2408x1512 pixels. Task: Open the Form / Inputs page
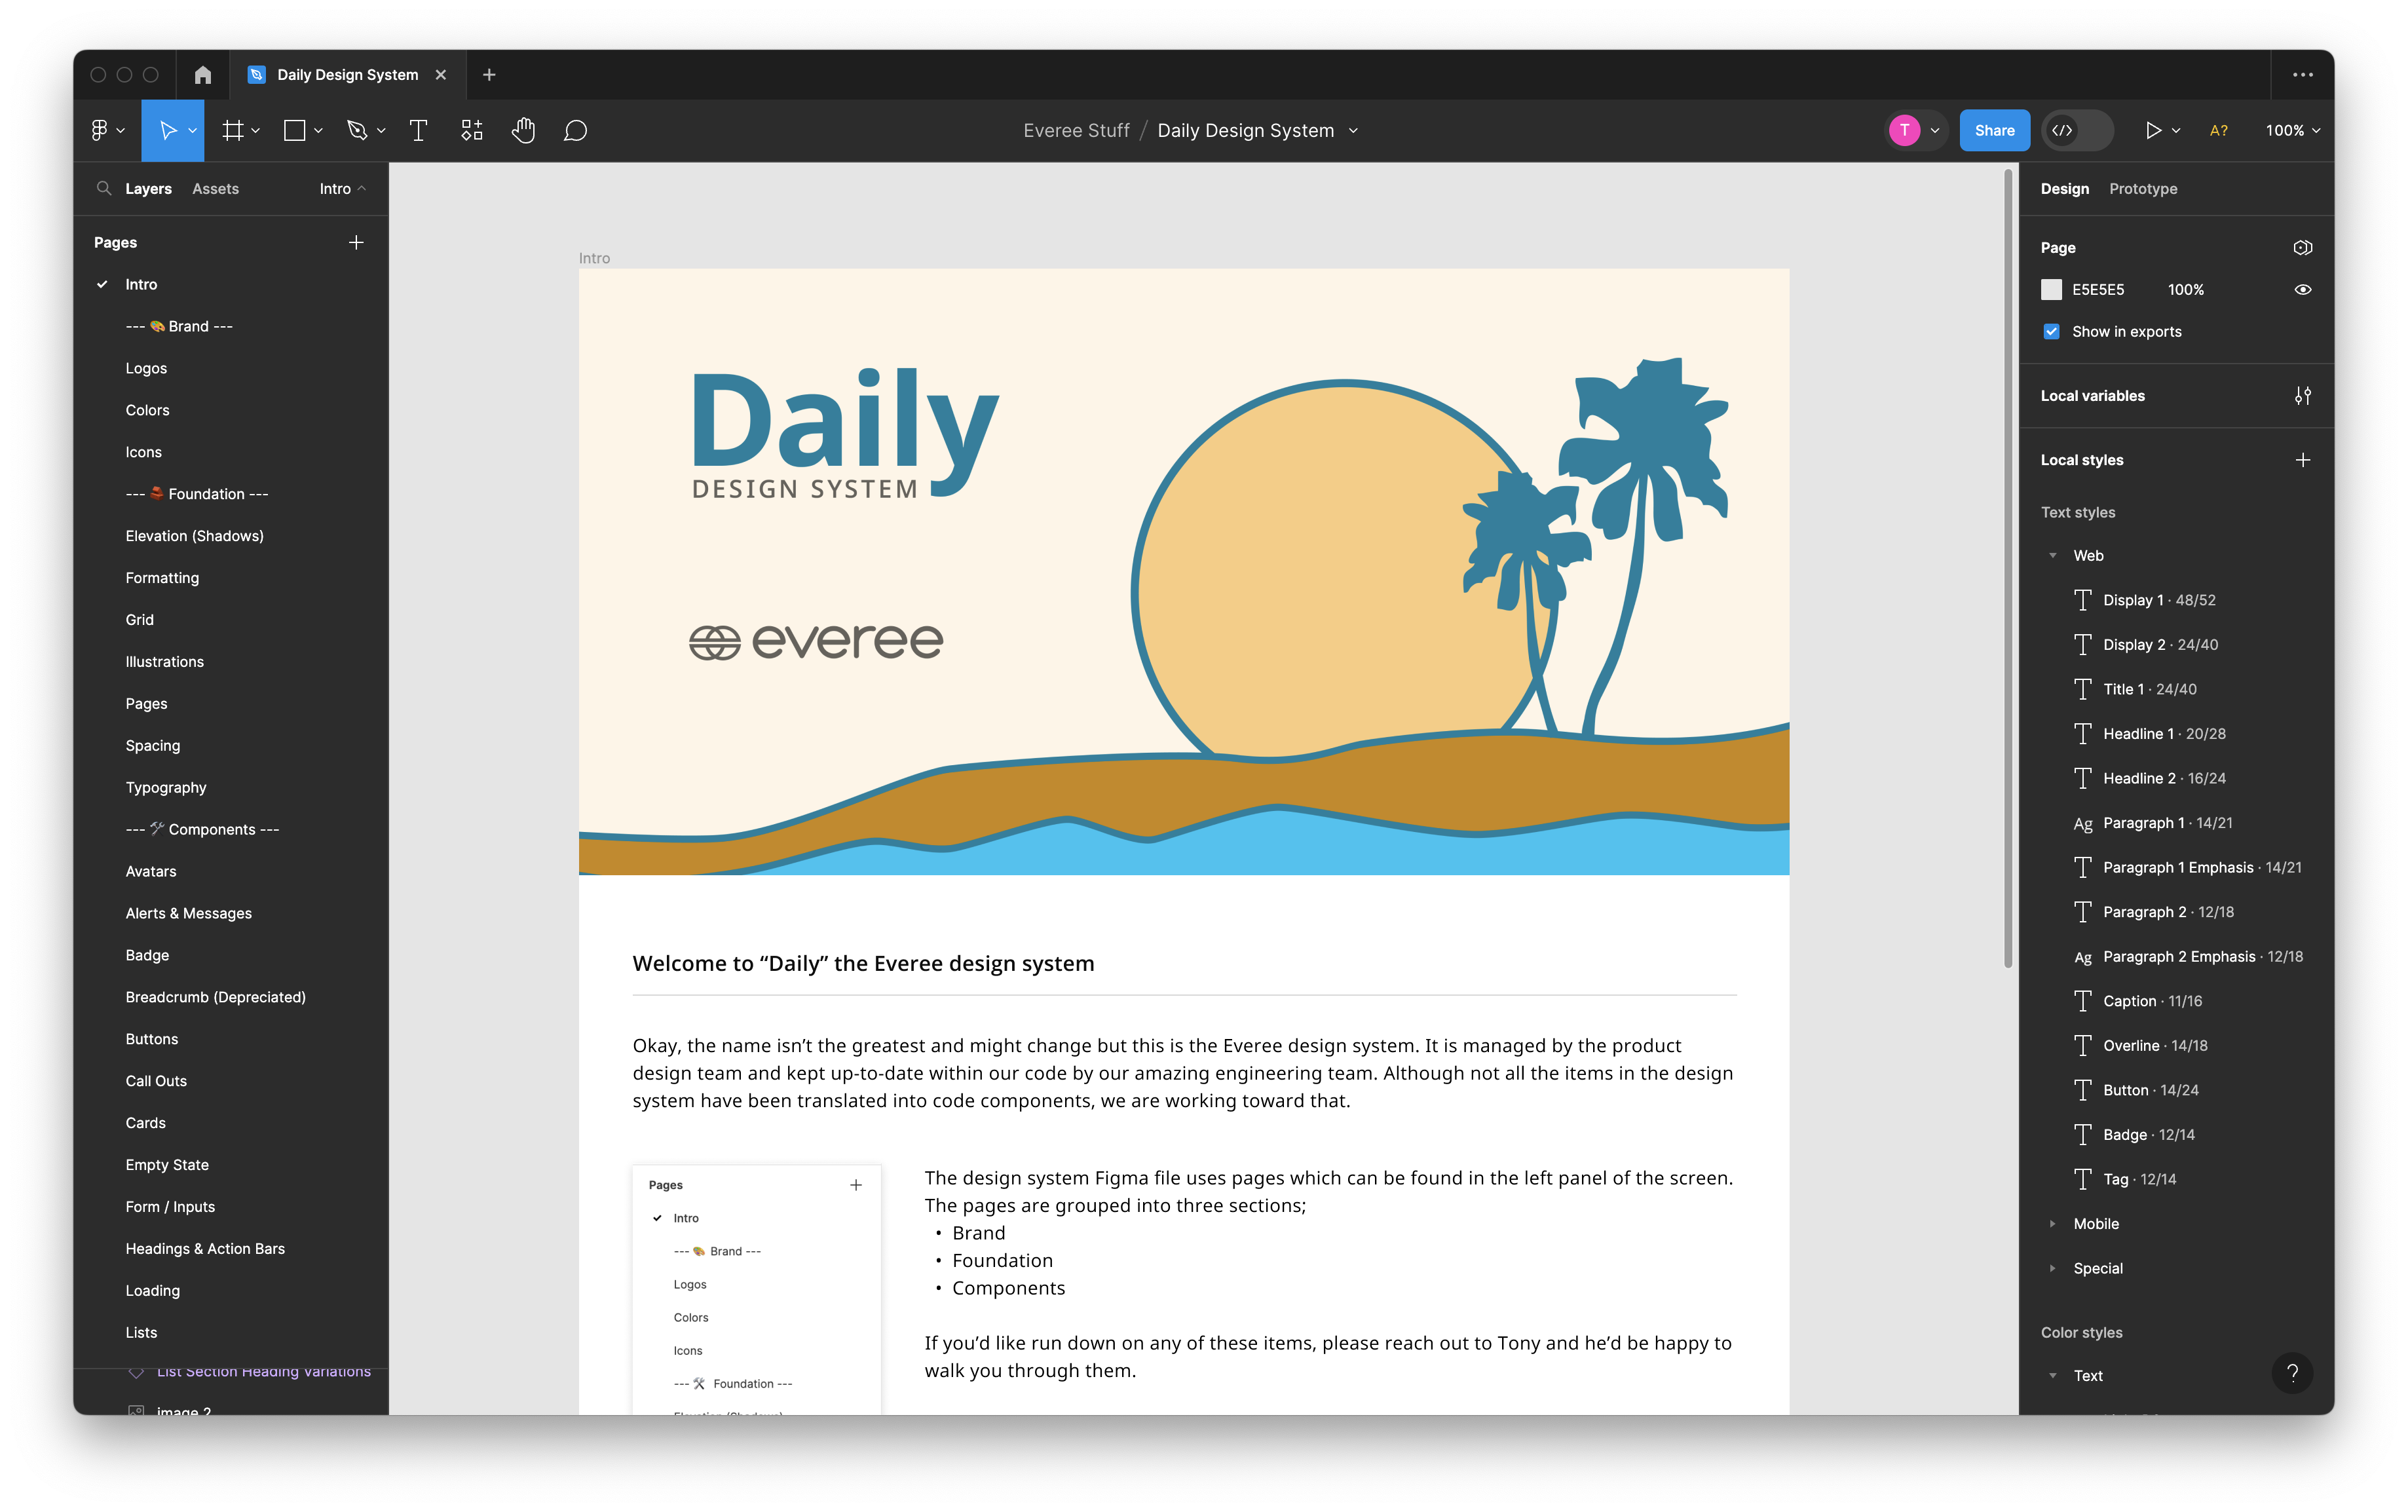coord(170,1207)
